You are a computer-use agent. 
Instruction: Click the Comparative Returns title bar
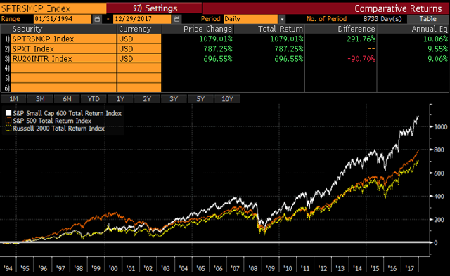coord(326,8)
